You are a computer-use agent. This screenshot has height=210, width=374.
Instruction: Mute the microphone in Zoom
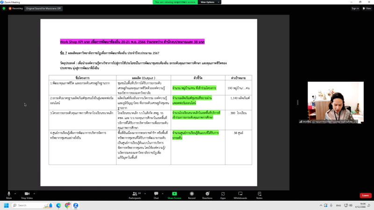click(9, 194)
